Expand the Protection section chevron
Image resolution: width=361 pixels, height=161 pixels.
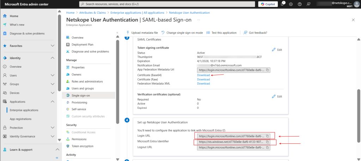(53, 128)
